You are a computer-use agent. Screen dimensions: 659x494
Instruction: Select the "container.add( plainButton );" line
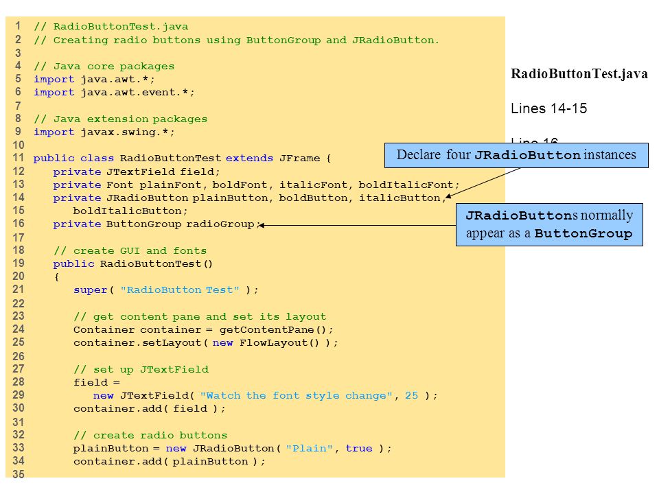tap(170, 462)
